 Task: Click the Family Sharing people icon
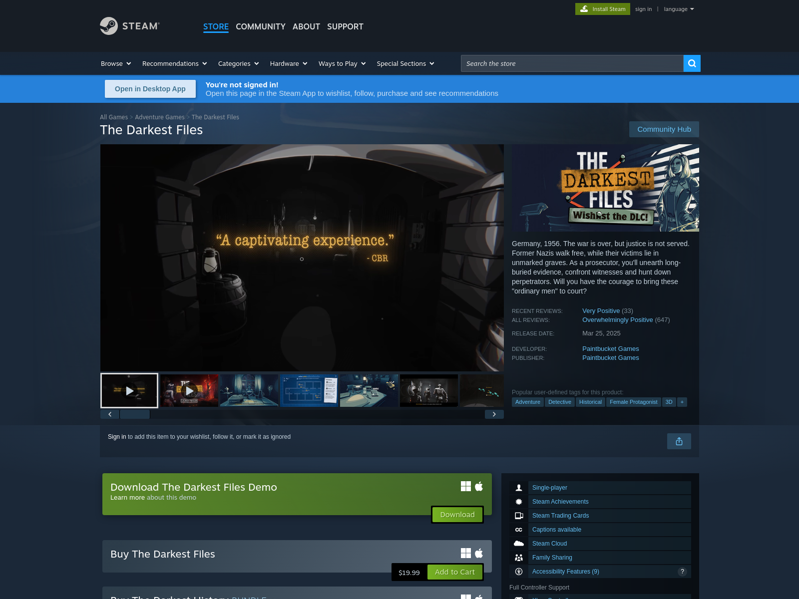(519, 558)
